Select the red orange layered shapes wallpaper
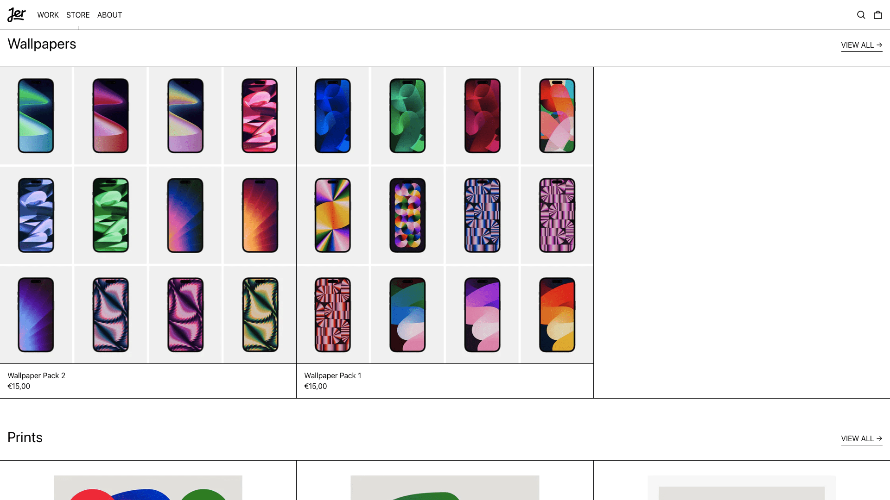 pos(557,315)
